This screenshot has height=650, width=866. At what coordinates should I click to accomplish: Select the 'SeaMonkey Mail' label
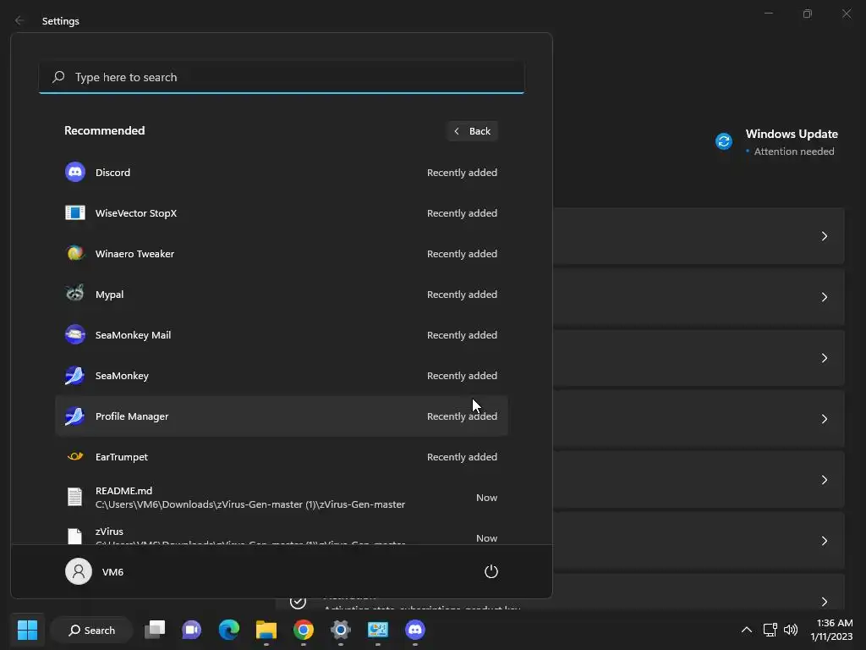coord(133,335)
